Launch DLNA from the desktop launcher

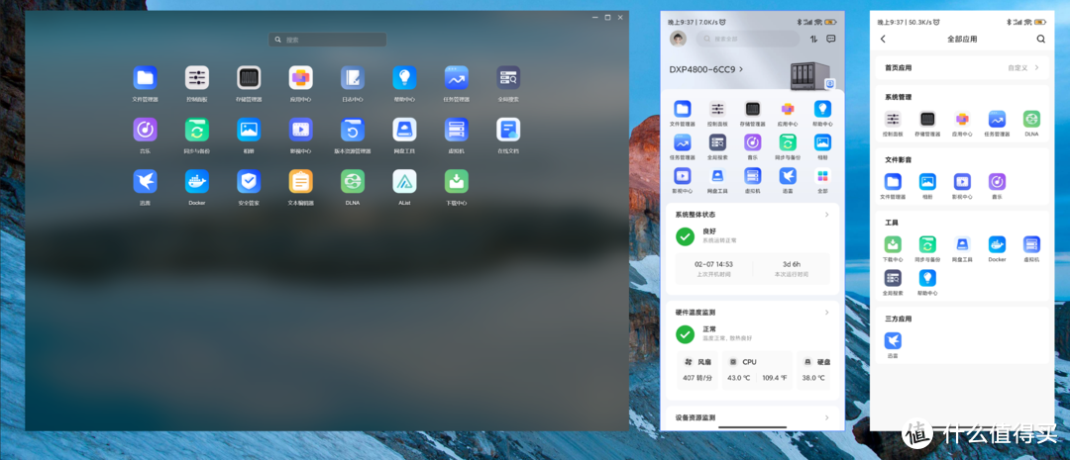pyautogui.click(x=352, y=181)
